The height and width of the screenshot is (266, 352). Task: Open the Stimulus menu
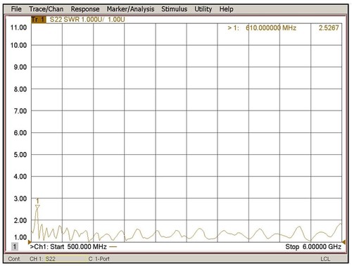point(175,9)
